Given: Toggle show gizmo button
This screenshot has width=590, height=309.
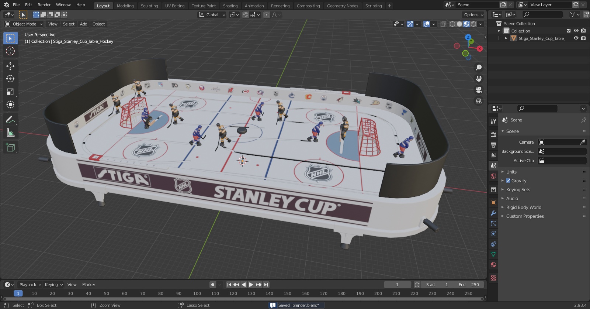Looking at the screenshot, I should [410, 24].
